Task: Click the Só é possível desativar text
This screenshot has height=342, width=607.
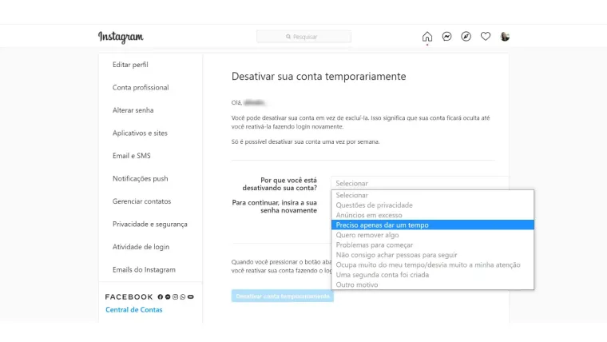Action: [x=305, y=141]
